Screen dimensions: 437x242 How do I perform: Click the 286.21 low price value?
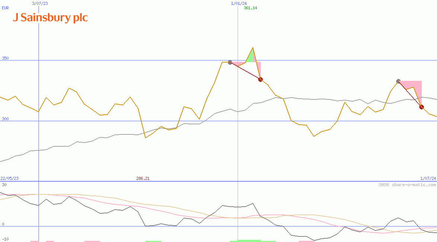tap(143, 178)
